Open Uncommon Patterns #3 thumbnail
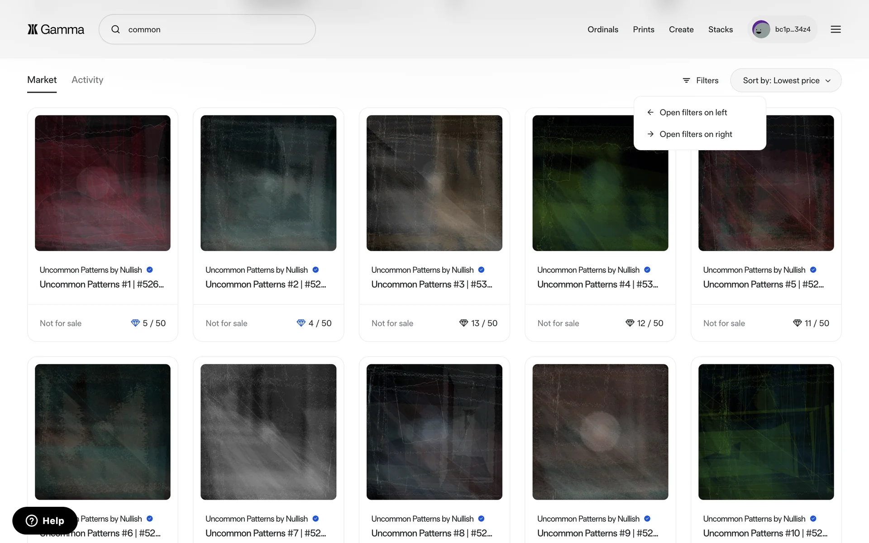 (x=434, y=183)
